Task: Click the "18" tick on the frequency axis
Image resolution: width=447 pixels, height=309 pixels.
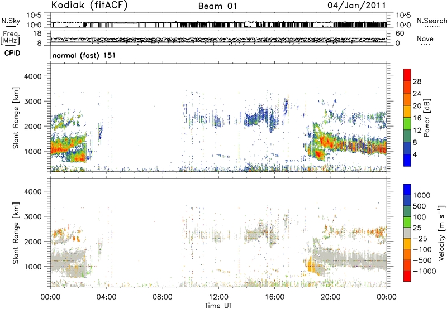Action: tap(37, 33)
